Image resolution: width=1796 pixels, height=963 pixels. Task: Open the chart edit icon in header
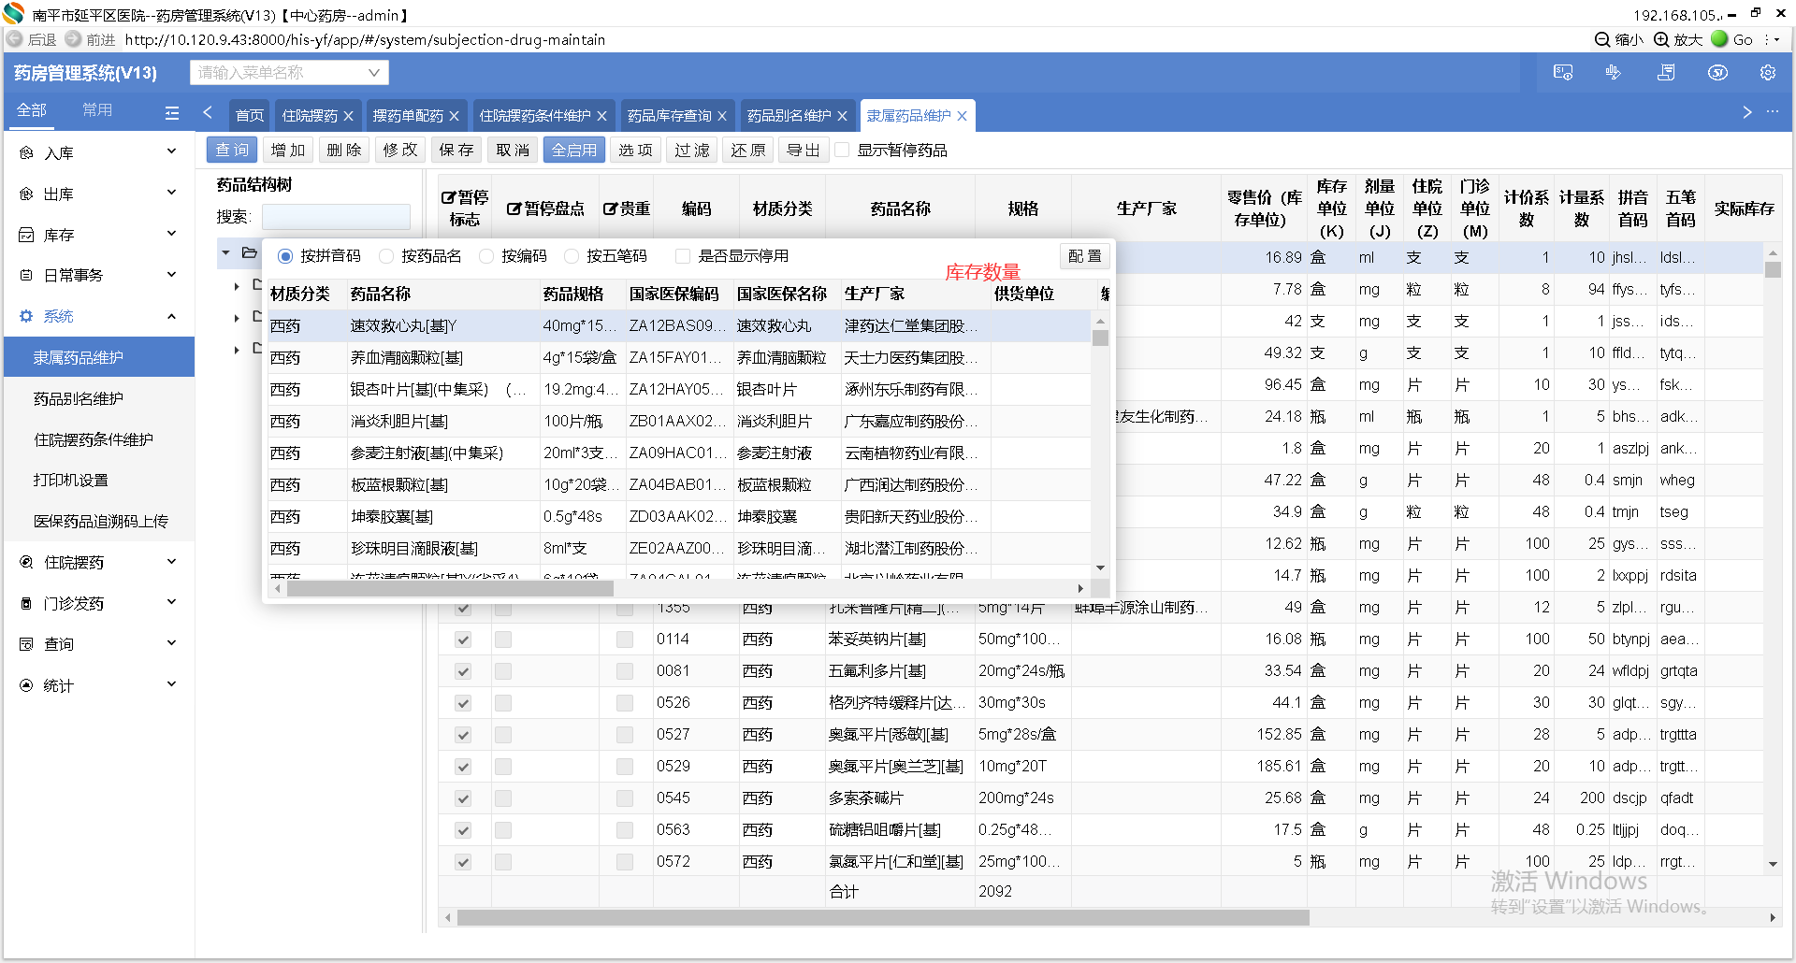pyautogui.click(x=1614, y=73)
